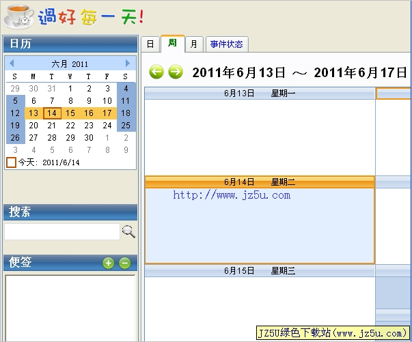This screenshot has height=342, width=412.
Task: Click the magnifier search icon
Action: [128, 231]
